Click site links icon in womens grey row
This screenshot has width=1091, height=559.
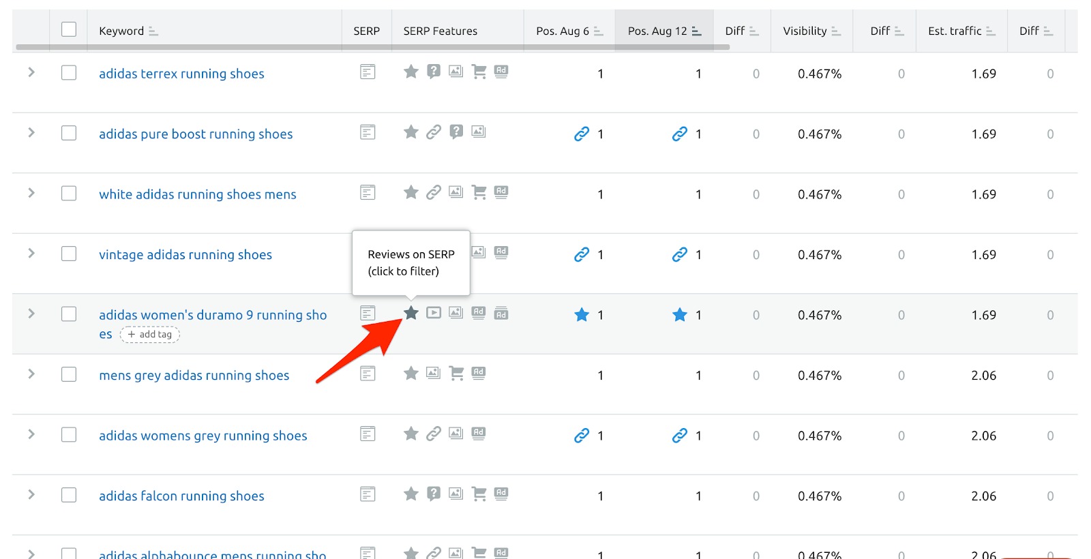(434, 434)
